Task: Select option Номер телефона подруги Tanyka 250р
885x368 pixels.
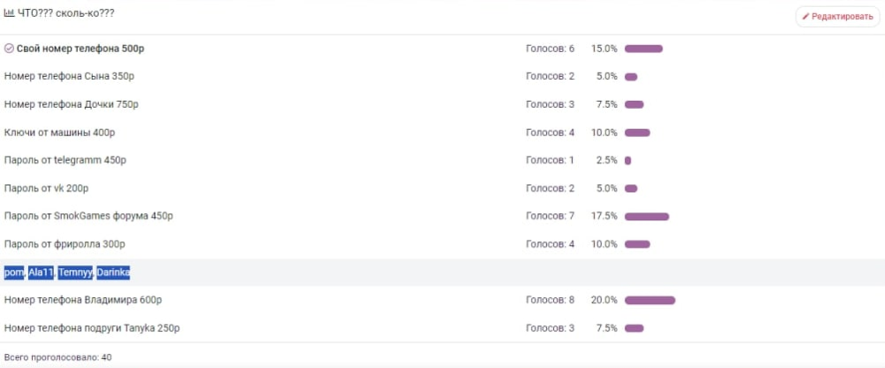Action: point(92,328)
